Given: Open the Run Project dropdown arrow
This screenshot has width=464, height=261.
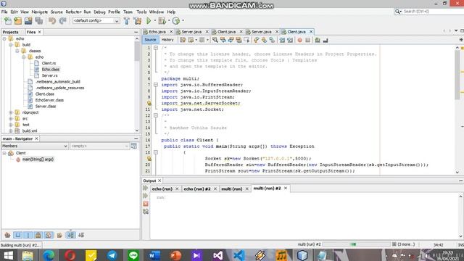Looking at the screenshot, I should click(155, 21).
